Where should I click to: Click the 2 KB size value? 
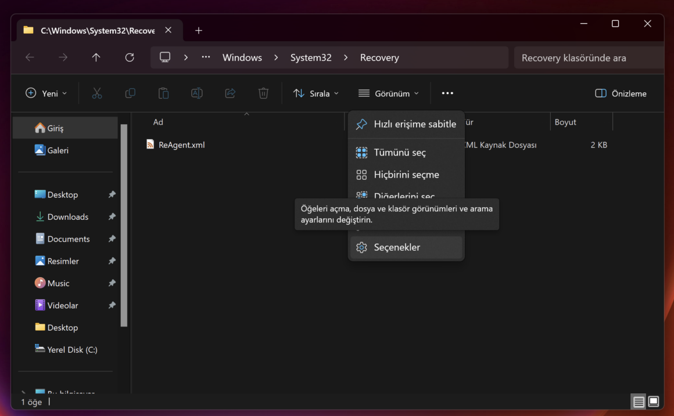tap(599, 145)
